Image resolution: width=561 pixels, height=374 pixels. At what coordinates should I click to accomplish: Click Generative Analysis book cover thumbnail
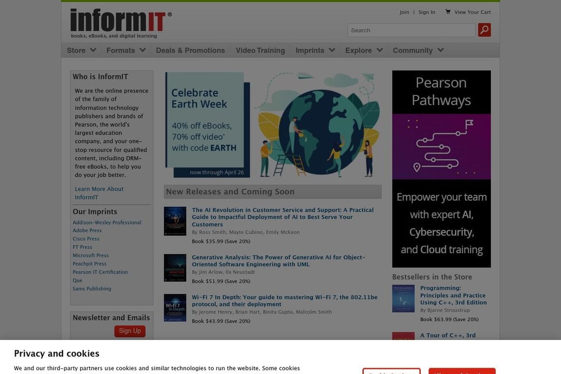[175, 268]
